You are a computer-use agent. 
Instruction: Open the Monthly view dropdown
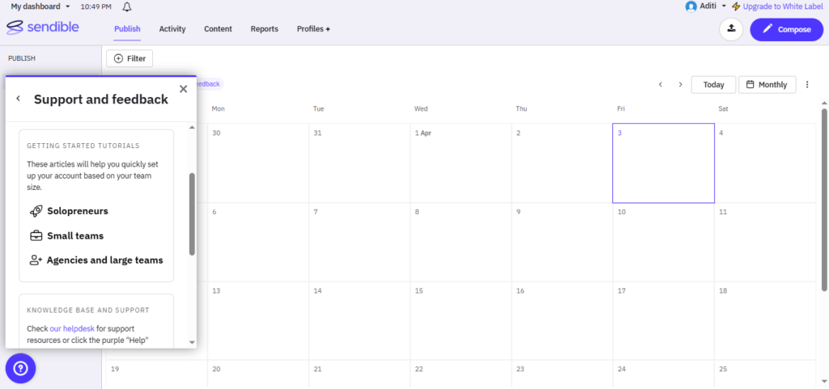(x=767, y=85)
